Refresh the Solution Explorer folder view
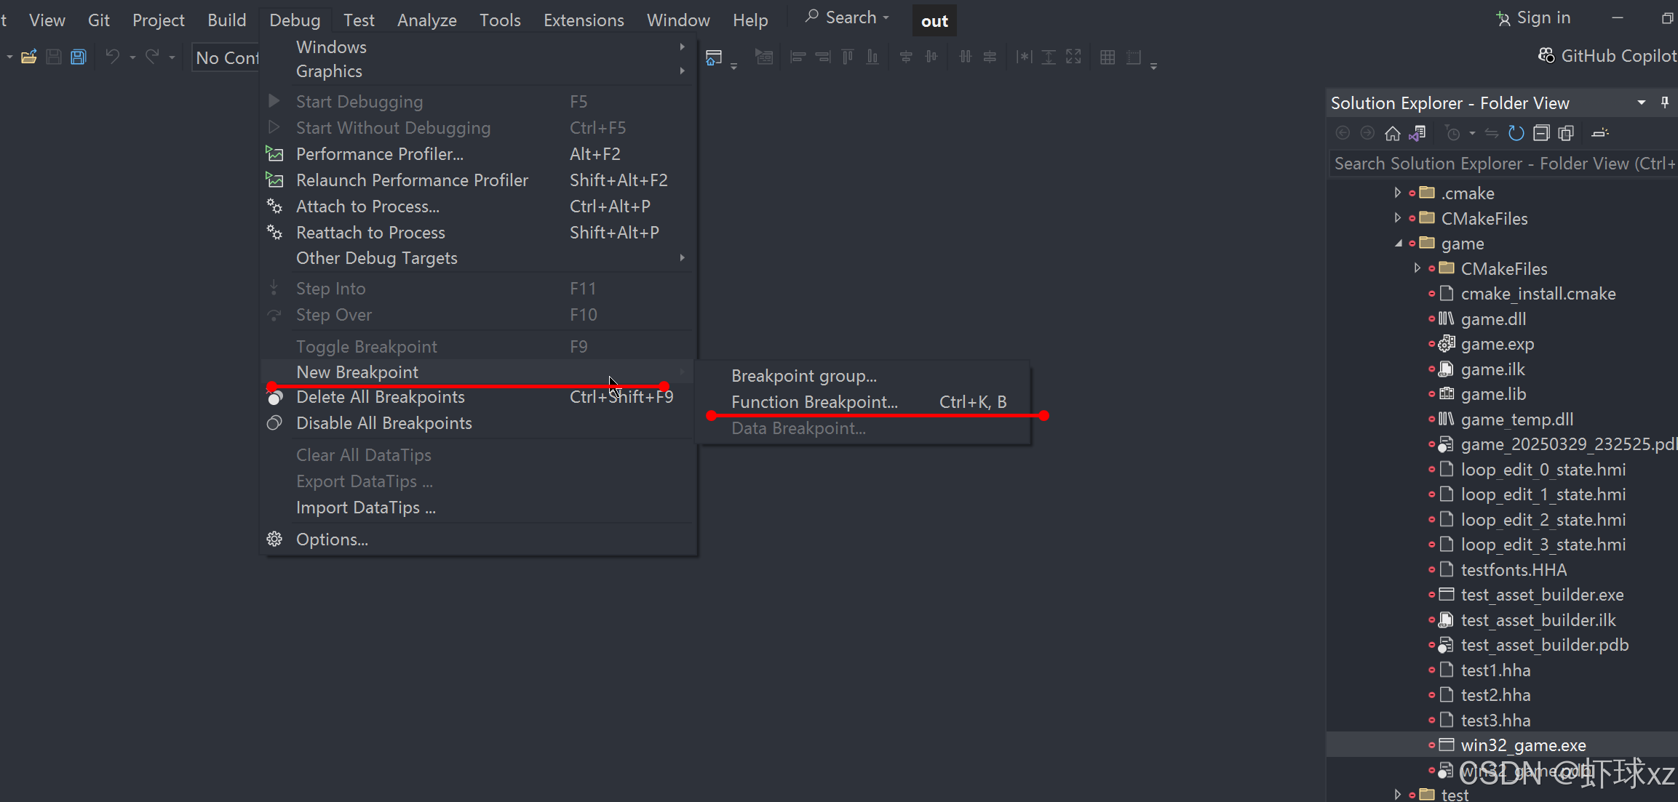Image resolution: width=1678 pixels, height=802 pixels. tap(1516, 133)
